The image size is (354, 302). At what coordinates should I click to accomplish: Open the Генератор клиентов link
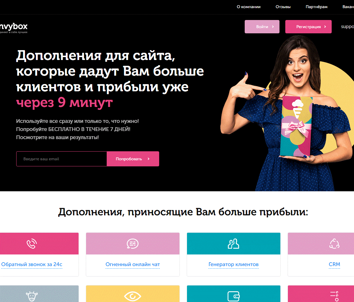coord(234,264)
